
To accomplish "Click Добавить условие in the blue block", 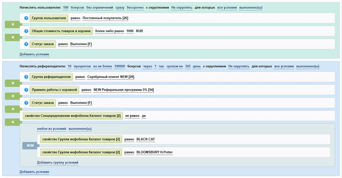I will pyautogui.click(x=34, y=172).
